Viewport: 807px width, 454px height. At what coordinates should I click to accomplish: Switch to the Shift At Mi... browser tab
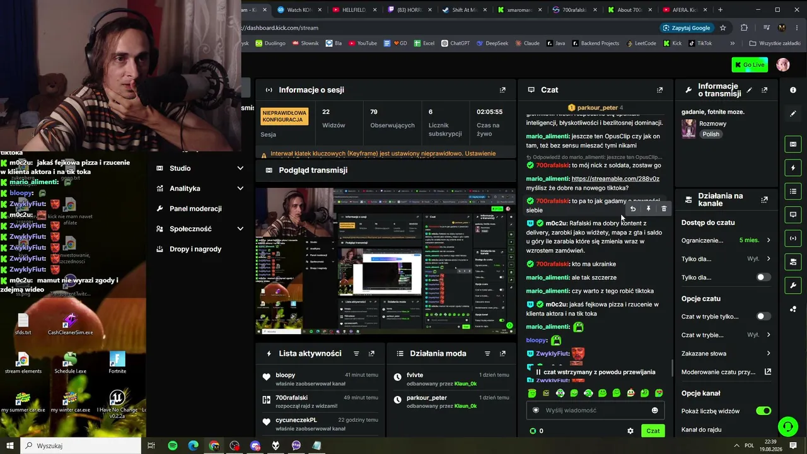coord(465,10)
